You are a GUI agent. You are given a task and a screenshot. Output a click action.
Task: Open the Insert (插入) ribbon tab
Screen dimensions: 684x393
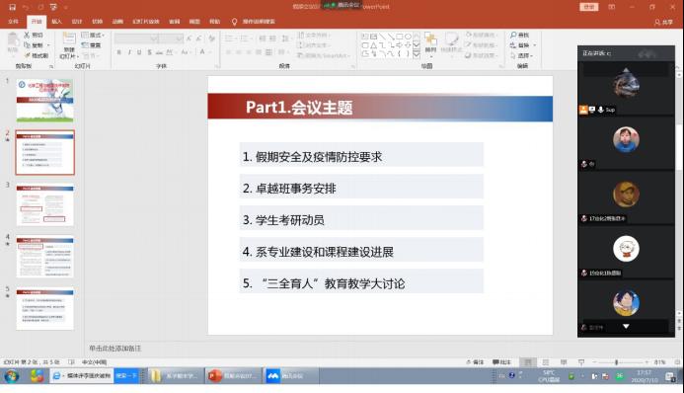pos(56,22)
